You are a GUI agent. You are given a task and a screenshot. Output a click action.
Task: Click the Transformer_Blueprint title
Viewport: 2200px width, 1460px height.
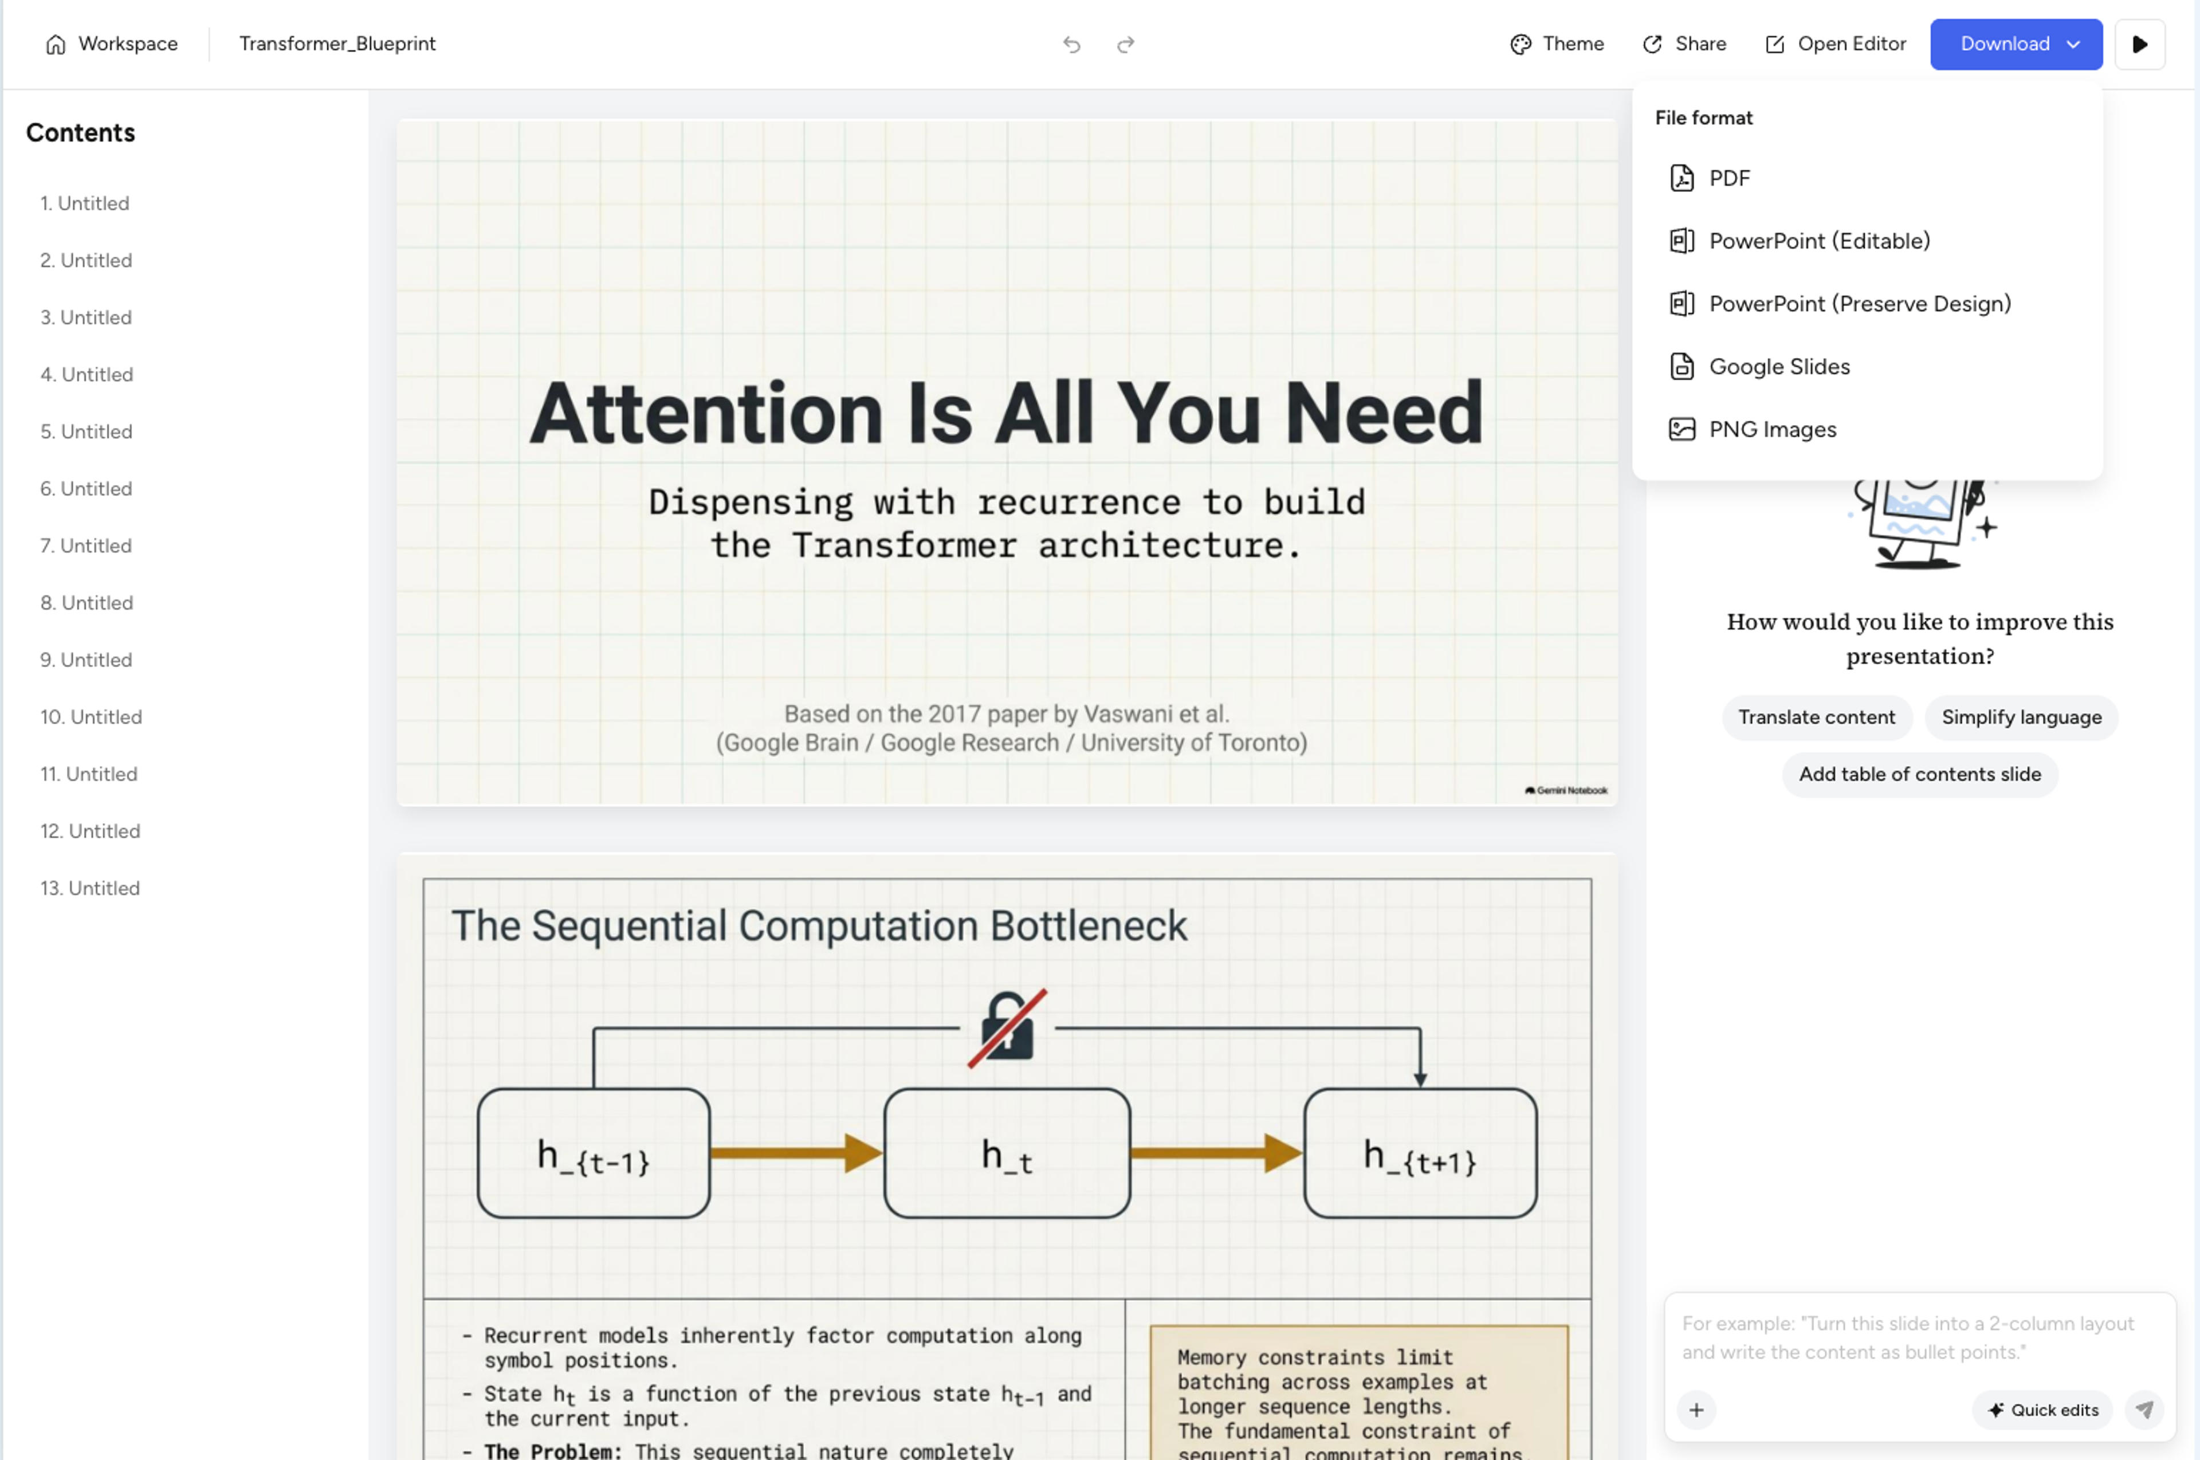tap(337, 44)
